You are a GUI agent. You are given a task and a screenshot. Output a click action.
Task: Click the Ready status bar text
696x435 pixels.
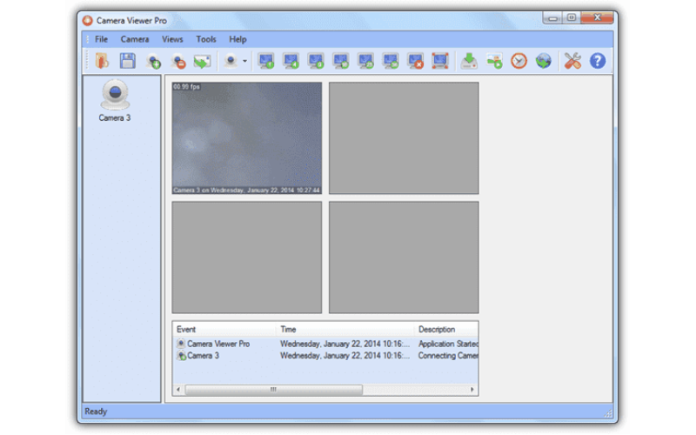coord(96,412)
